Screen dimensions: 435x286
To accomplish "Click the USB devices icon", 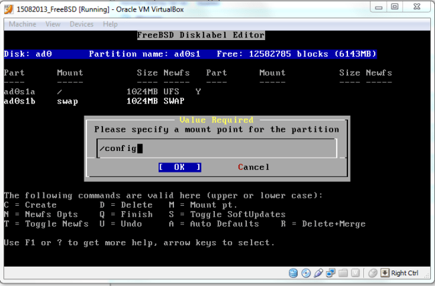I will click(317, 273).
